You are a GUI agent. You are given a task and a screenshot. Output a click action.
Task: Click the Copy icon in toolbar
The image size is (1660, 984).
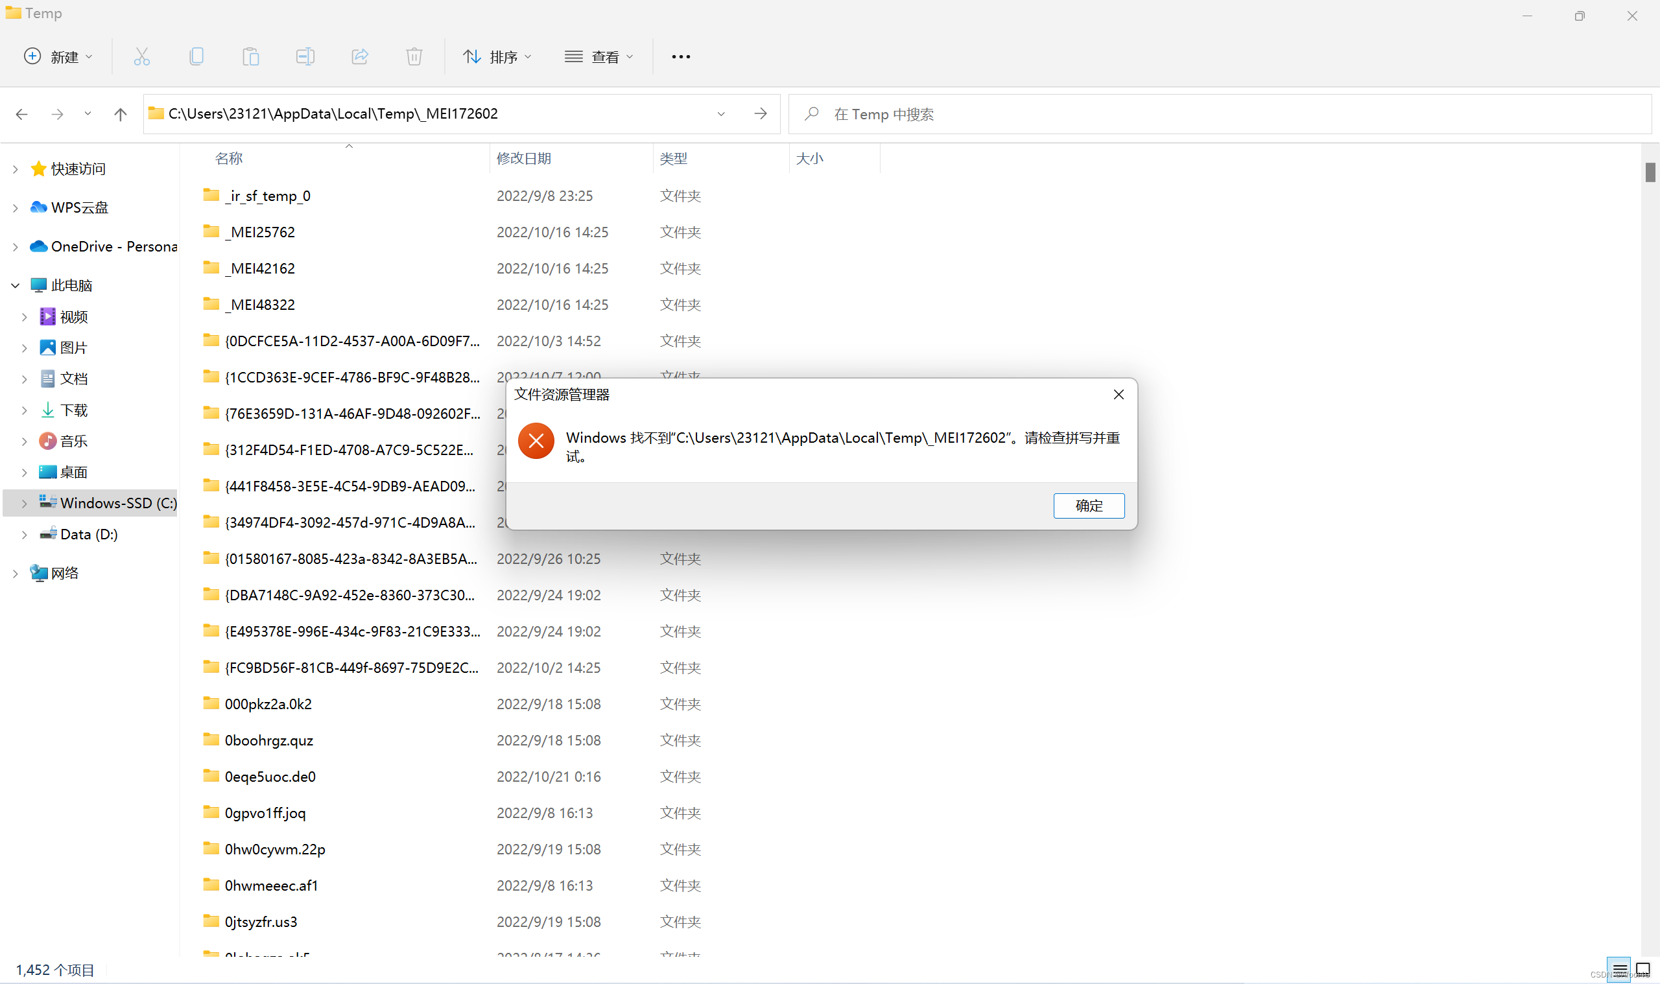(196, 56)
